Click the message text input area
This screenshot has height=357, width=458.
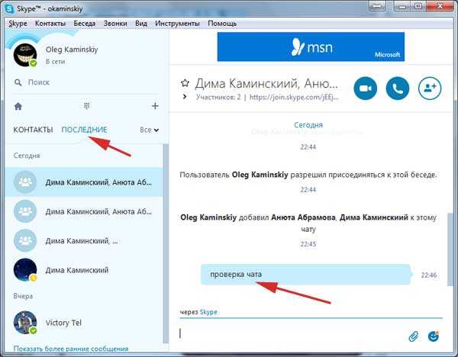pos(292,334)
